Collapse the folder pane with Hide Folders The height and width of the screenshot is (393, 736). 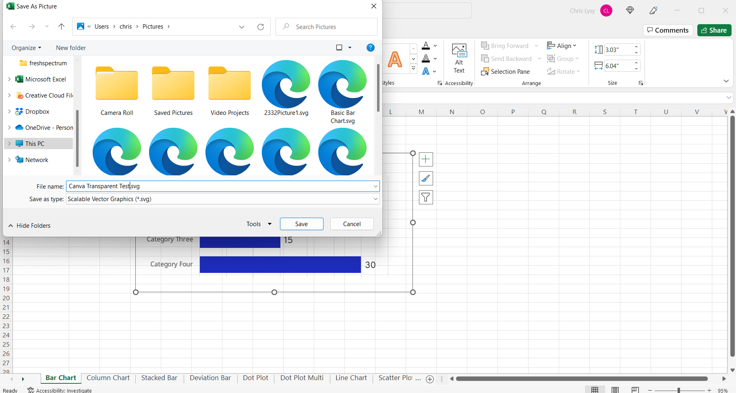coord(29,225)
